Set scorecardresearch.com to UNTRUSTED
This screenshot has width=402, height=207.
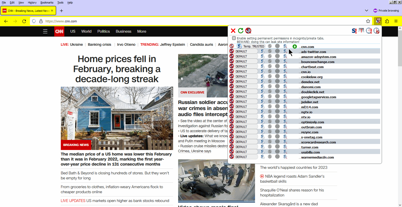click(277, 142)
